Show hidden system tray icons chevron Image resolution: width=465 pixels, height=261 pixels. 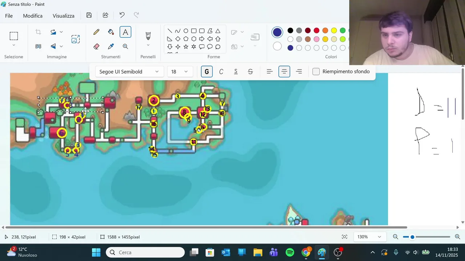pos(372,252)
